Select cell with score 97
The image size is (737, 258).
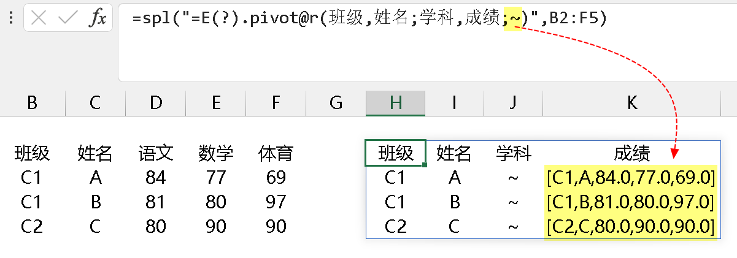[276, 202]
